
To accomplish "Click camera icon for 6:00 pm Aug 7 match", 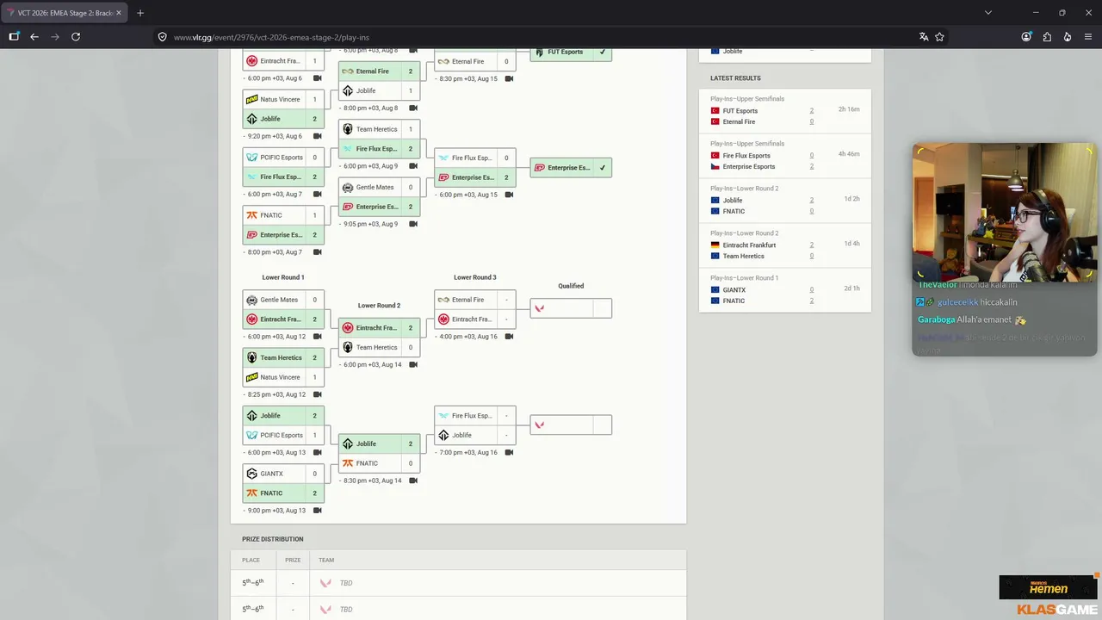I will tap(318, 195).
